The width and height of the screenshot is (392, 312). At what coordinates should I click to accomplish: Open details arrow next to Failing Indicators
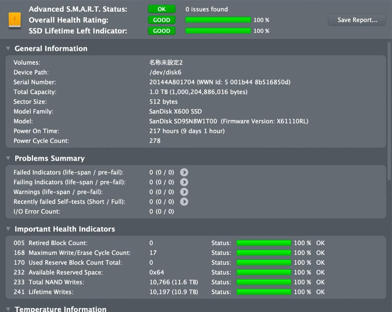click(184, 182)
